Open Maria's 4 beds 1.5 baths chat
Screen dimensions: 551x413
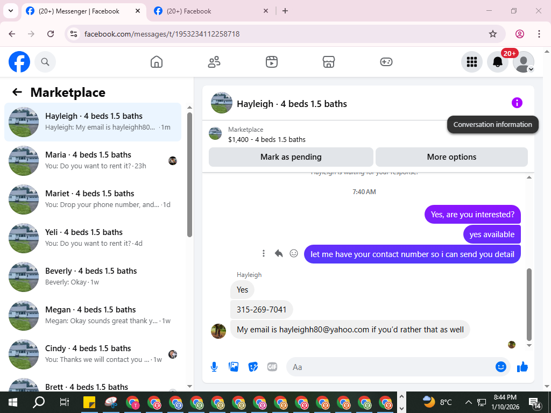93,160
